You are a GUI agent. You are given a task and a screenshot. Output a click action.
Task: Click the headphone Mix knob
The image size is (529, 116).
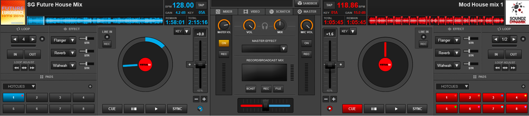point(280,25)
